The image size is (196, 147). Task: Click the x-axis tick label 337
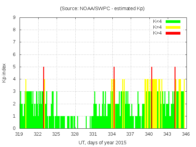(130, 134)
